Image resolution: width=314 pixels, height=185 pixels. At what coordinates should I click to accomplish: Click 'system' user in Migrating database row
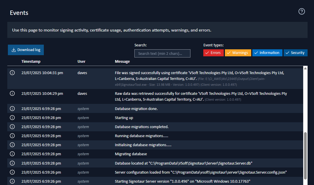point(83,154)
